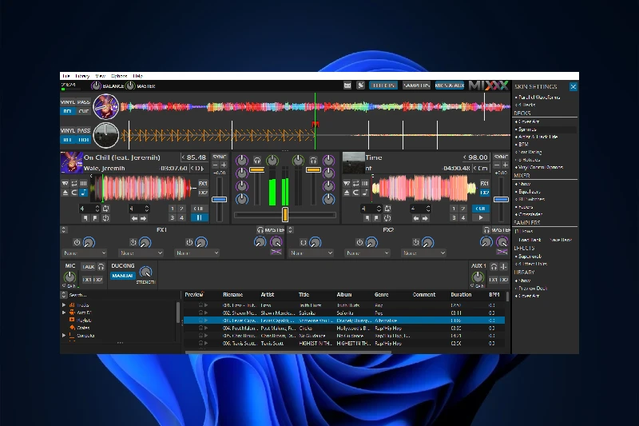Close the Skin Settings panel
The width and height of the screenshot is (639, 426).
coord(573,86)
